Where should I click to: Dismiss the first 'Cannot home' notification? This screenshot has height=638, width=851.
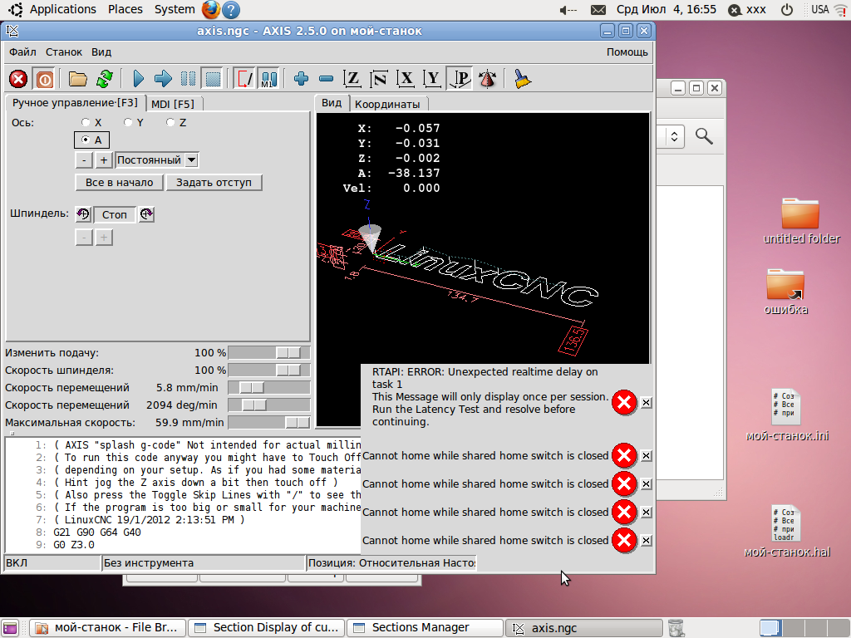(646, 456)
